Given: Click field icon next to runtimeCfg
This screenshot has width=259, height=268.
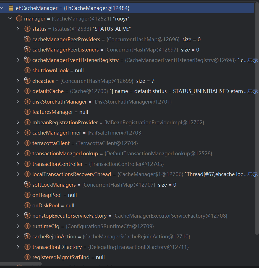Looking at the screenshot, I should coord(27,226).
